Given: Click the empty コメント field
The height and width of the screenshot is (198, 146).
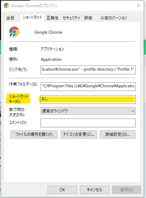Looking at the screenshot, I should coord(88,123).
